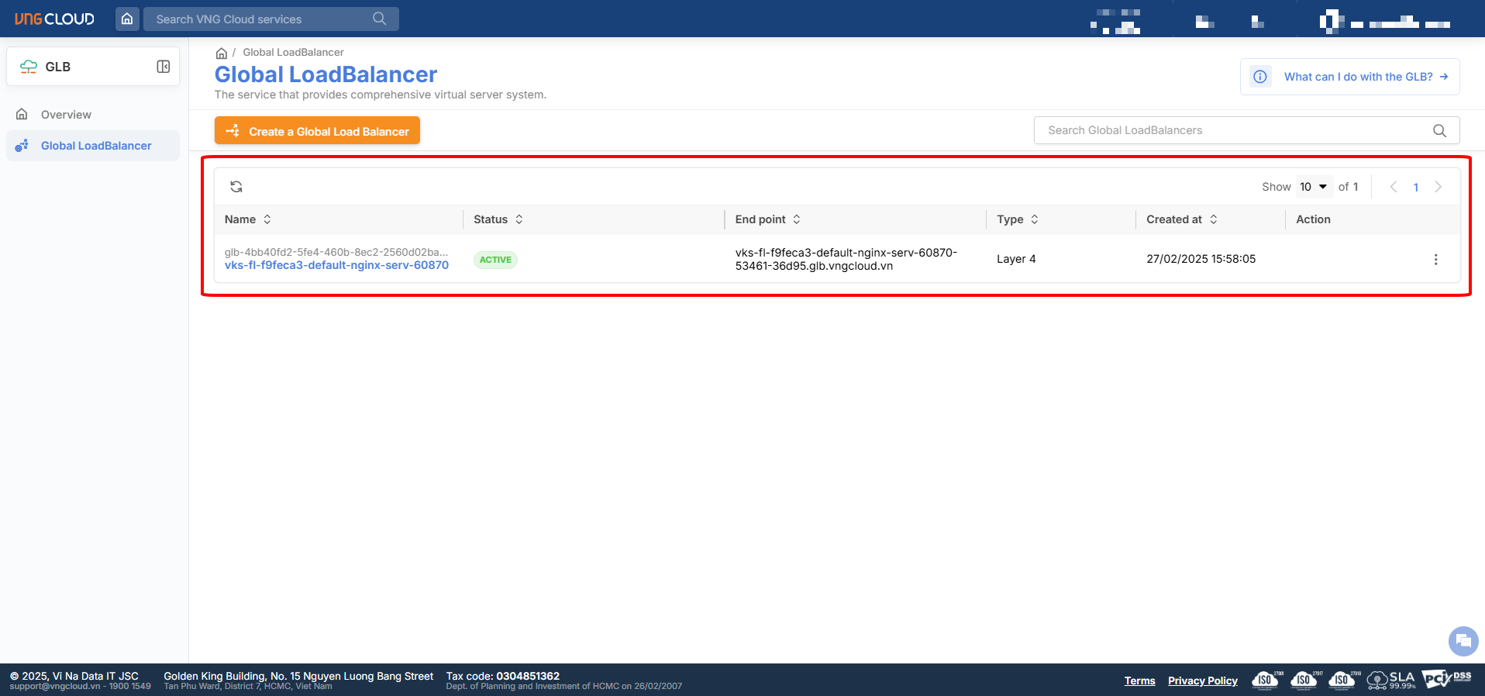Click the breadcrumb home icon
This screenshot has width=1485, height=696.
click(222, 53)
